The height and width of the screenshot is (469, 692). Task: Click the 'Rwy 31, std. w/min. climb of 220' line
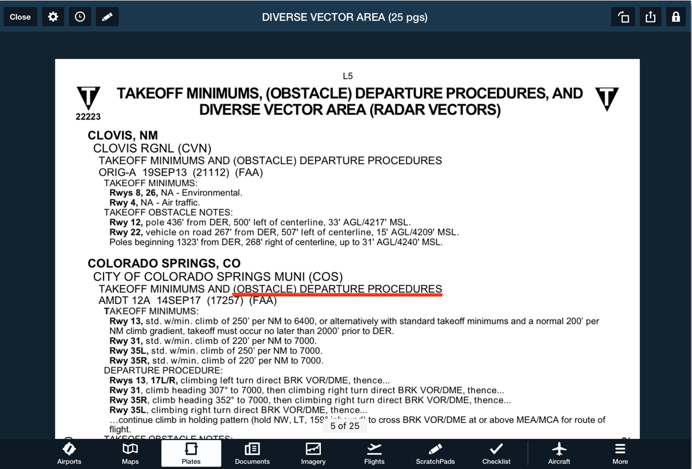point(213,341)
